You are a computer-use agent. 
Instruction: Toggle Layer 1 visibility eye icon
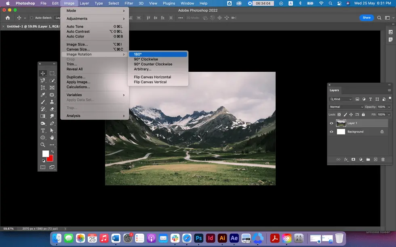[331, 123]
